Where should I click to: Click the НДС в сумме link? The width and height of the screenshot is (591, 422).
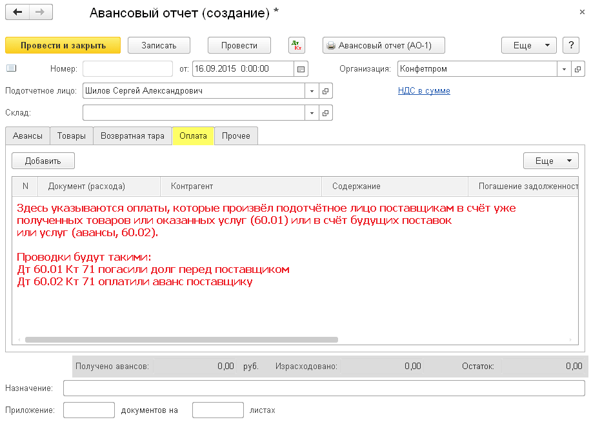(424, 91)
